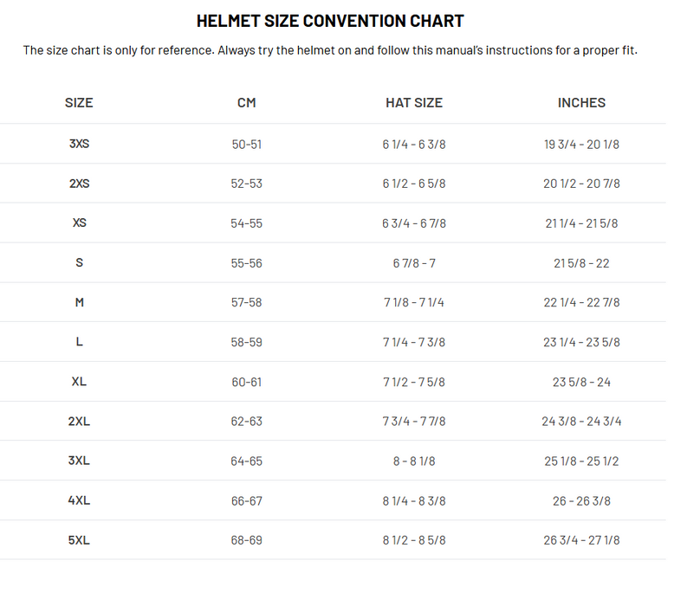Click the size chart reference note text
700x606 pixels.
pyautogui.click(x=330, y=50)
